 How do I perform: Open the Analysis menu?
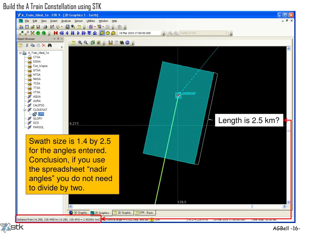coord(66,21)
